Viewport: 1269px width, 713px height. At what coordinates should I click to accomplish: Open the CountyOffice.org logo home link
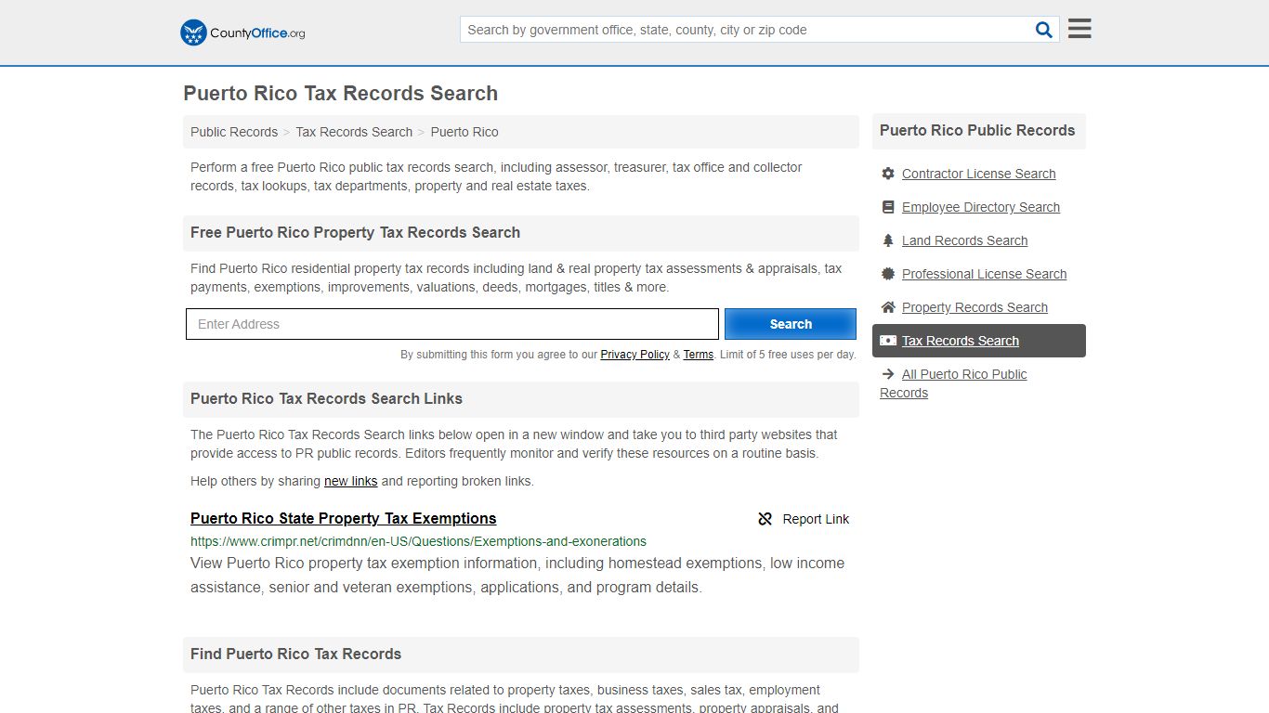242,32
